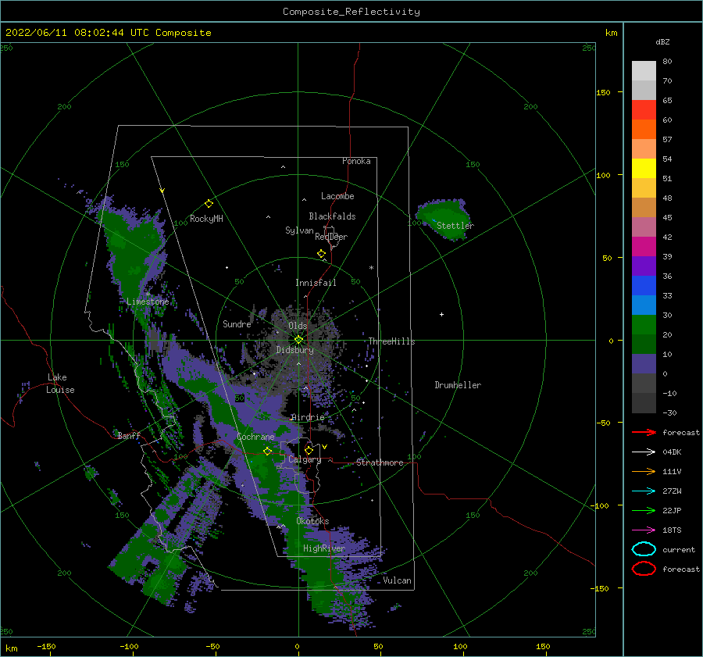Click the Blackfalds label
The width and height of the screenshot is (703, 657).
pyautogui.click(x=332, y=216)
